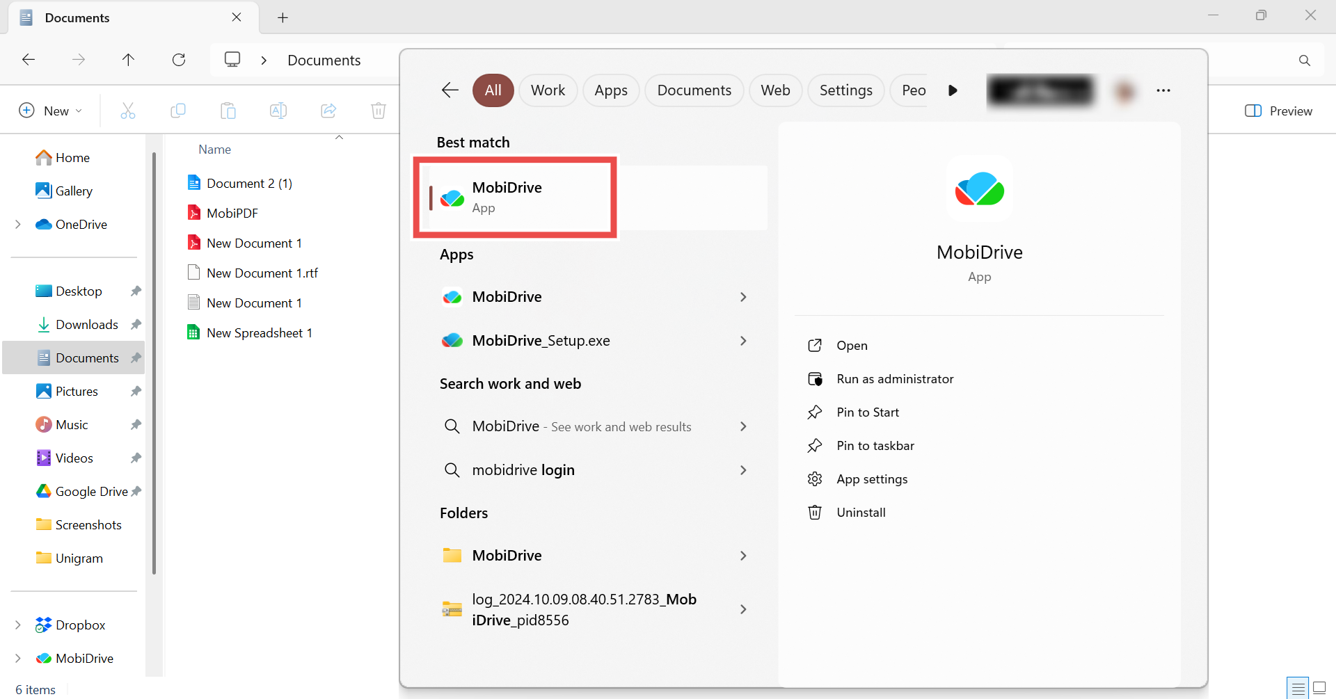Click the Up directory arrow icon
The width and height of the screenshot is (1336, 699).
point(128,60)
